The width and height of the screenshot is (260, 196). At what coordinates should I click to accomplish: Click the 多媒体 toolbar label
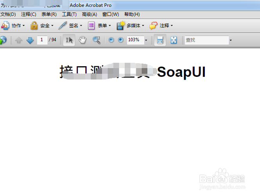click(x=134, y=25)
